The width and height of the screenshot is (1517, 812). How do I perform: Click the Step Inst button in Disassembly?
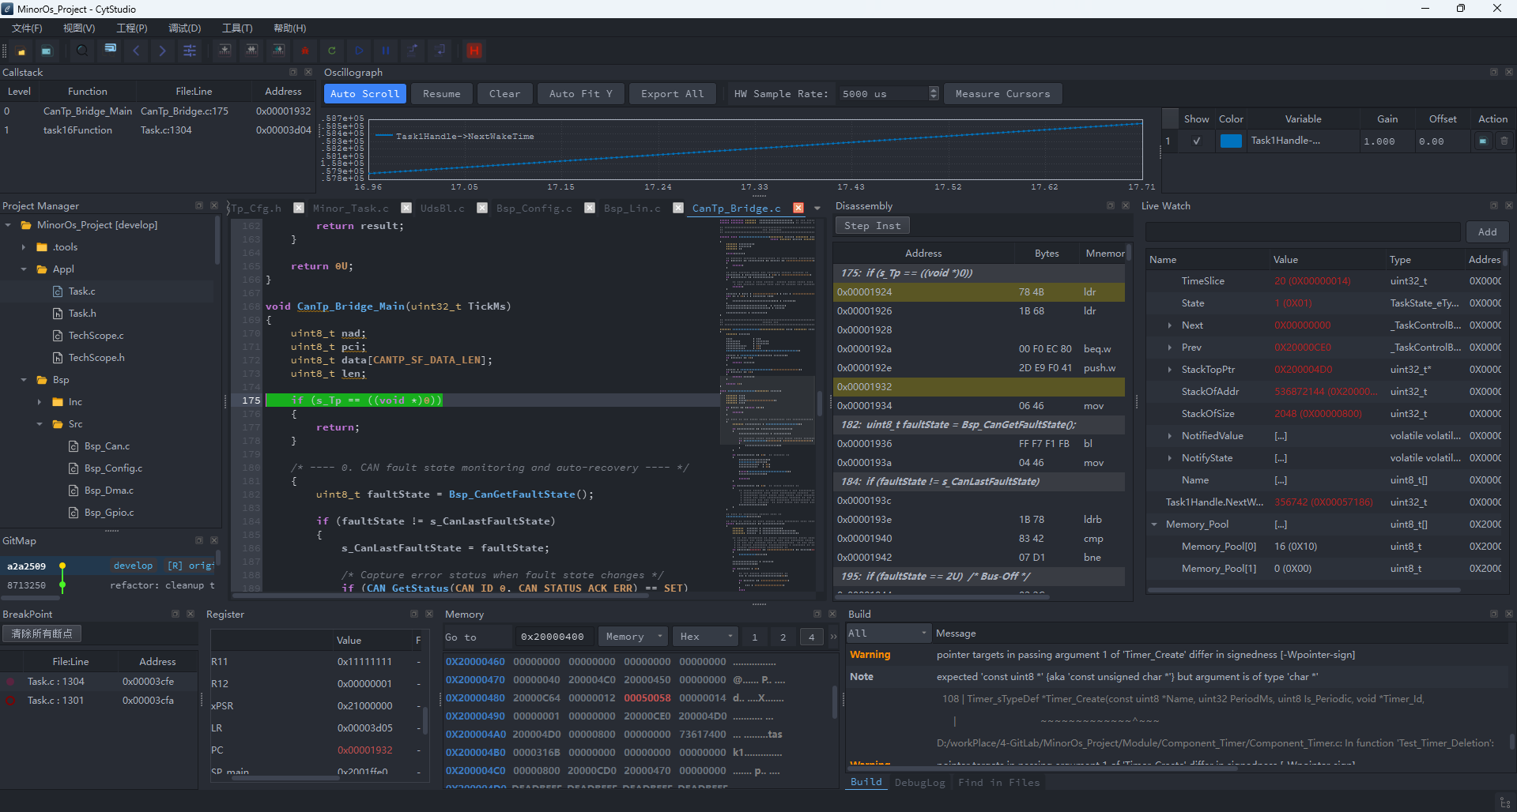(x=873, y=226)
